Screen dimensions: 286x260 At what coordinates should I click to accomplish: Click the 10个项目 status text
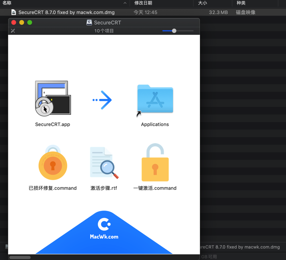(x=104, y=31)
